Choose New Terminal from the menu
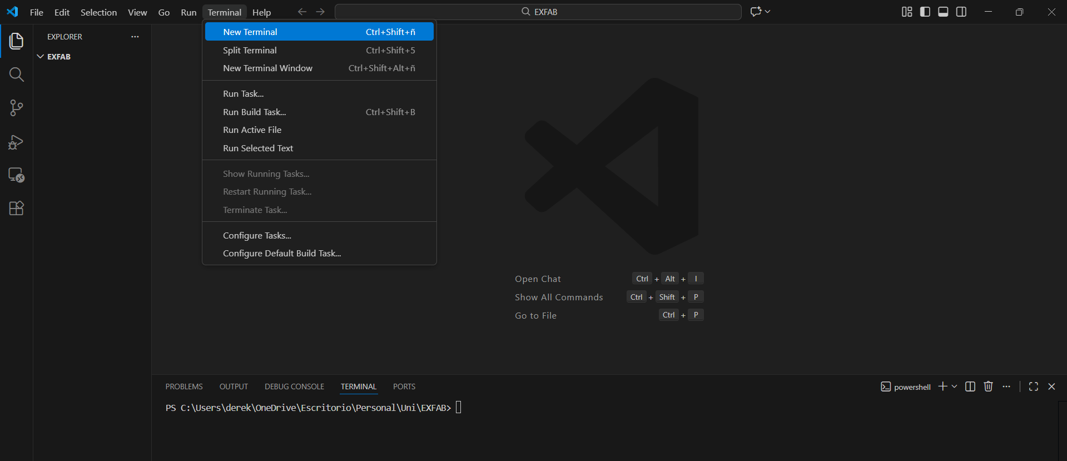This screenshot has width=1067, height=461. (x=319, y=32)
